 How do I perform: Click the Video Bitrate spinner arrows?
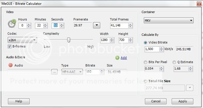tap(161, 49)
